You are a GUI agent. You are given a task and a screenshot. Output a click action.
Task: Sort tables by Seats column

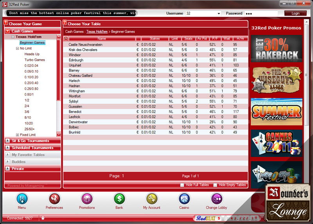pyautogui.click(x=188, y=38)
